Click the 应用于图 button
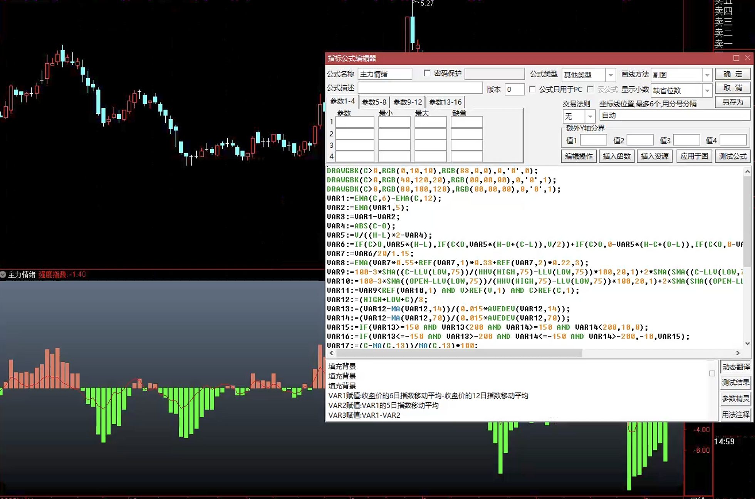The image size is (755, 499). [x=694, y=156]
